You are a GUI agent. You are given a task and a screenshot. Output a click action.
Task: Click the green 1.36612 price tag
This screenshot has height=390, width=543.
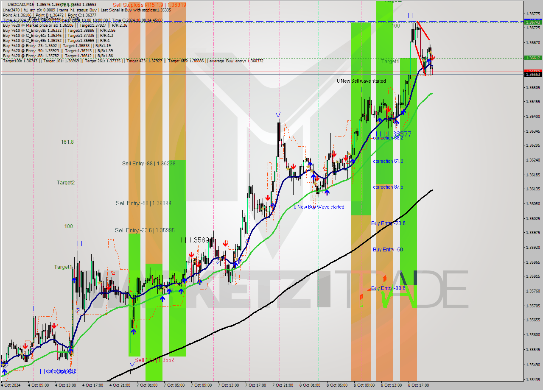click(532, 58)
